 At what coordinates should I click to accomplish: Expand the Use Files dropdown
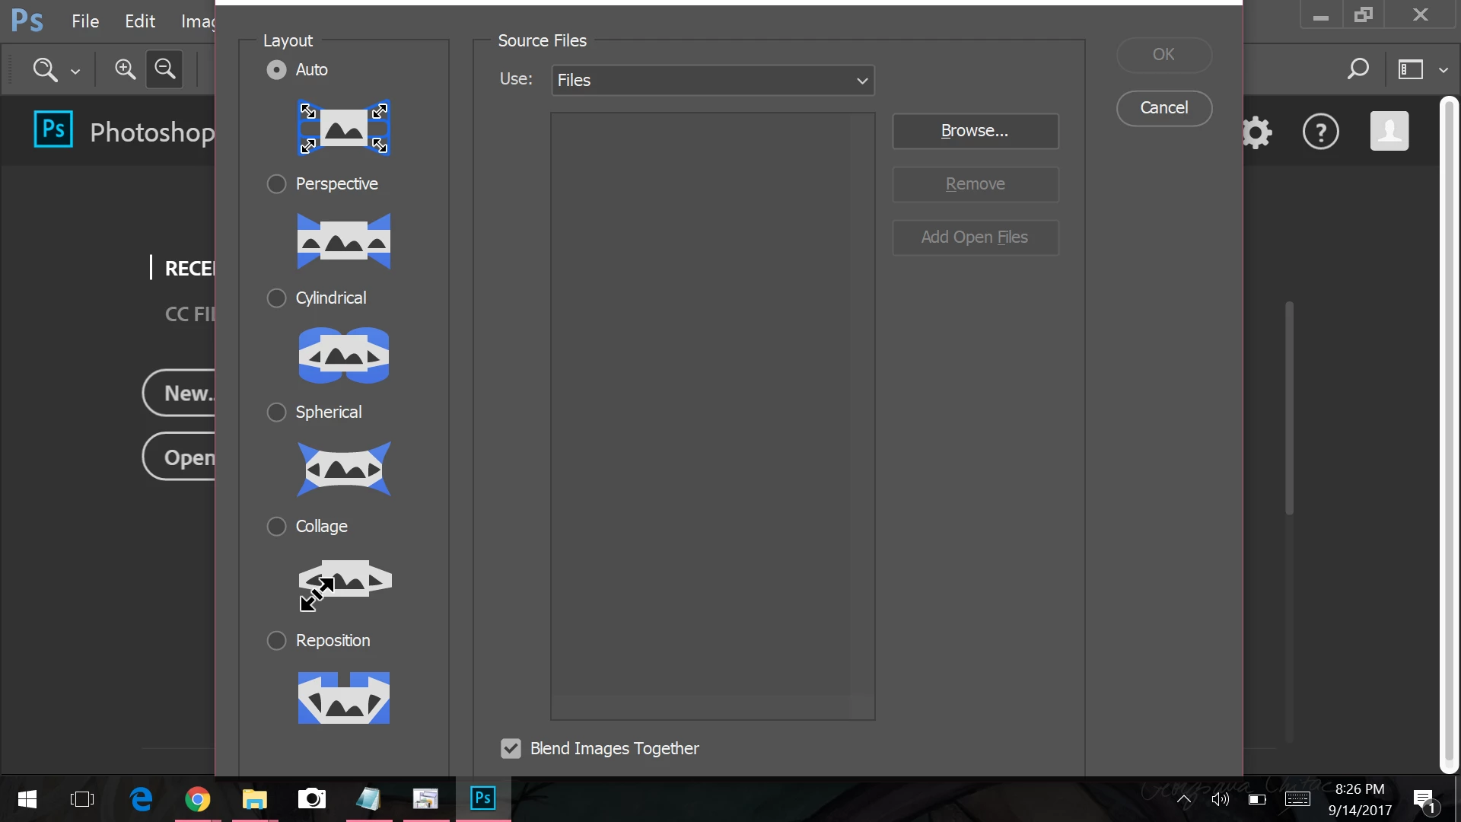(712, 81)
